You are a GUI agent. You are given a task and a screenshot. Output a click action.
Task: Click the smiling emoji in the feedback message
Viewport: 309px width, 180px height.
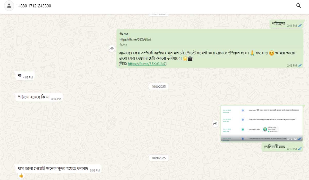coord(271,53)
